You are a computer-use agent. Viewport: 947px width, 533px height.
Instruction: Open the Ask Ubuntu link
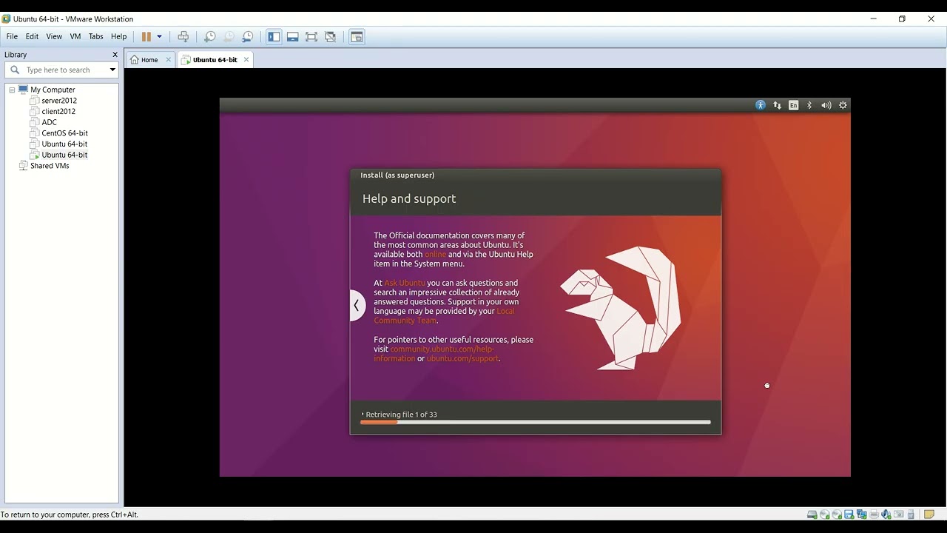pos(404,283)
